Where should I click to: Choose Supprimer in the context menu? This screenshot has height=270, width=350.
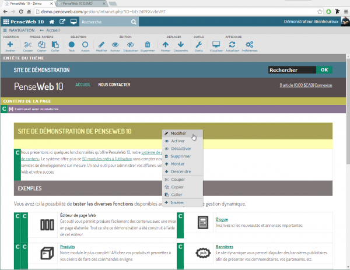point(183,156)
